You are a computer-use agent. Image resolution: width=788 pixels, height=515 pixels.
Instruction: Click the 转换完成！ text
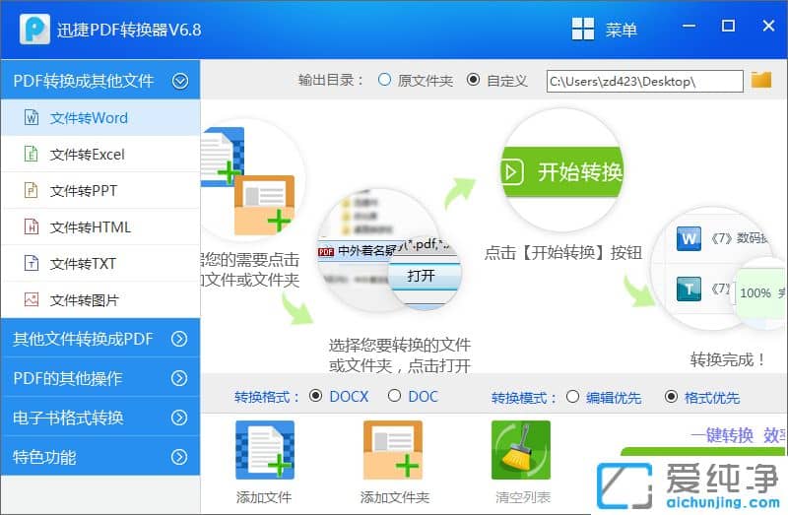point(727,359)
